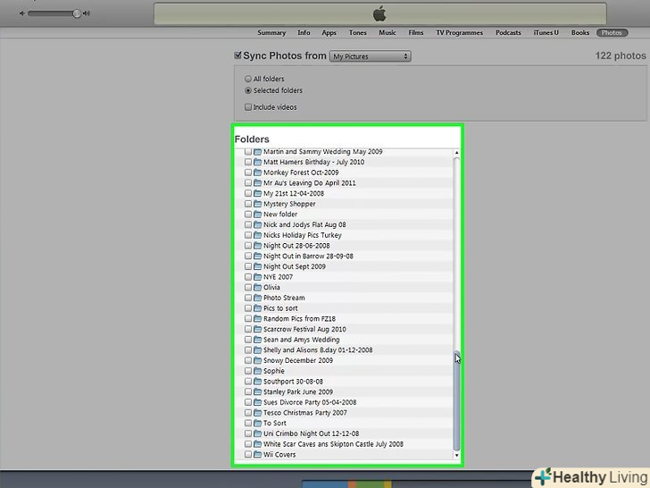
Task: Open the Summary tab
Action: (x=271, y=32)
